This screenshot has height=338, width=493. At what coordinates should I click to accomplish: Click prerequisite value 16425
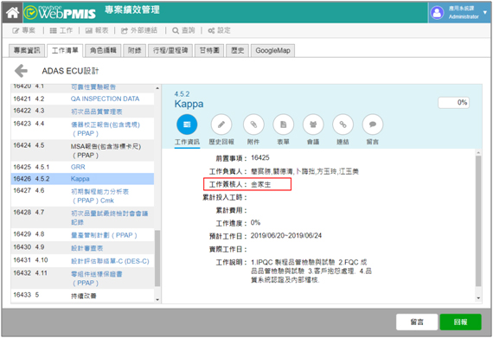click(x=260, y=157)
